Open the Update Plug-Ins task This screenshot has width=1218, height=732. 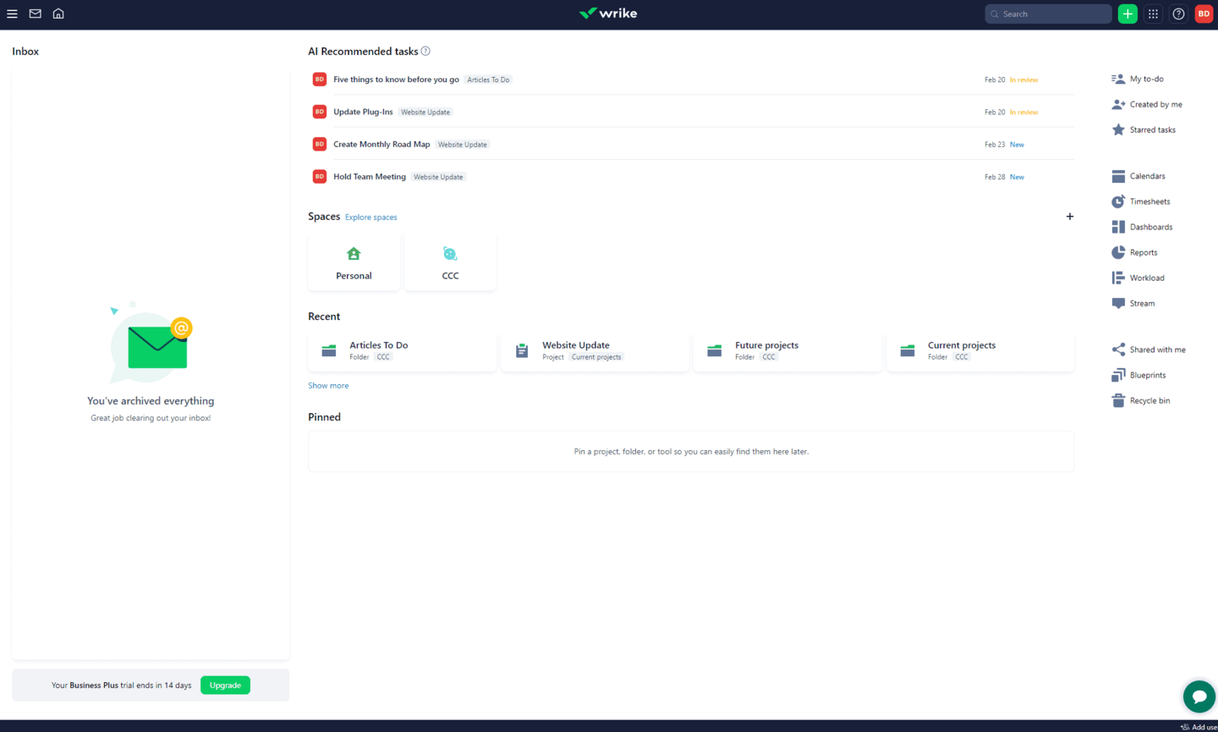[x=363, y=112]
